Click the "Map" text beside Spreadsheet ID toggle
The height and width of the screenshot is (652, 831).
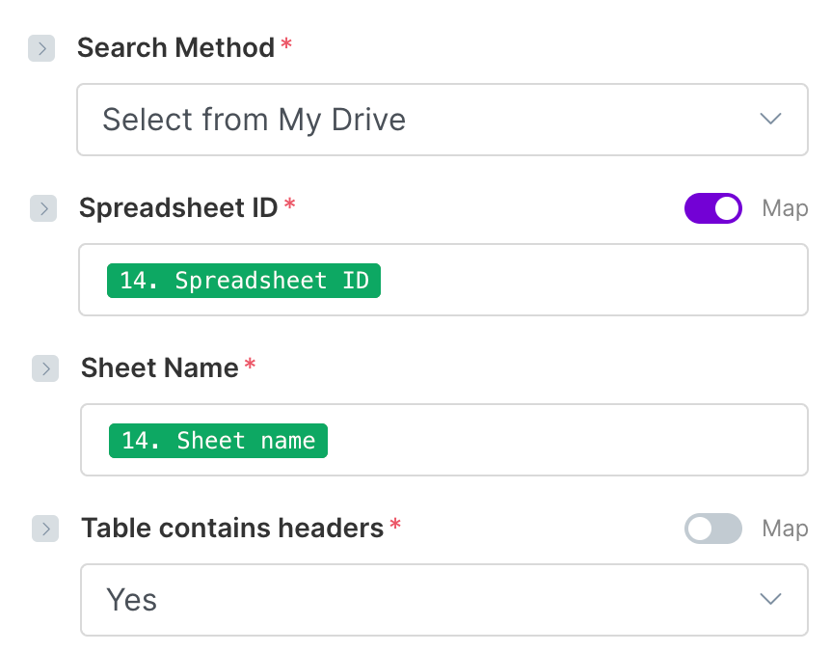(785, 208)
